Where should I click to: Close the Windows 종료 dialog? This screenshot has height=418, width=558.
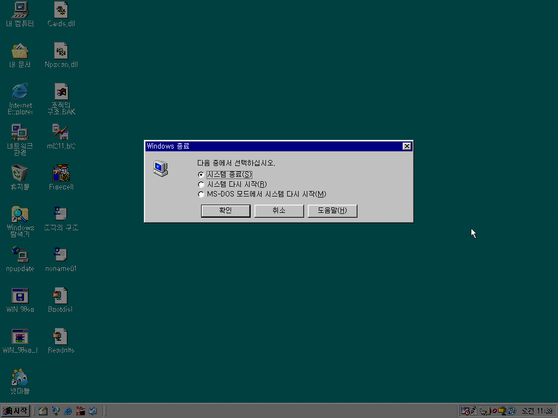pos(407,146)
